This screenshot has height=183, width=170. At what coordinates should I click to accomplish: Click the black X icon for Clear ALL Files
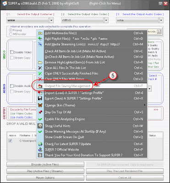pos(40,68)
